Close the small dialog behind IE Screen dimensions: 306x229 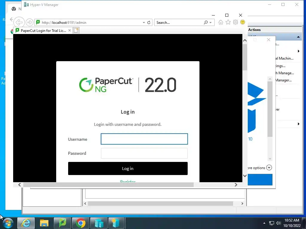click(x=269, y=40)
